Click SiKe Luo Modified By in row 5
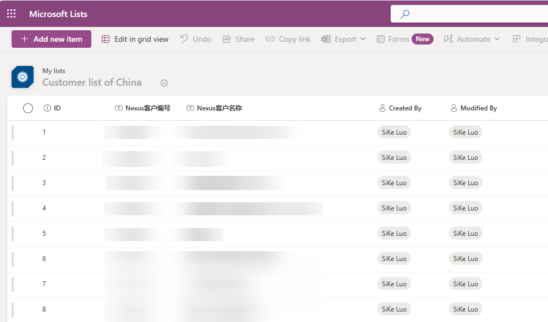This screenshot has width=548, height=322. tap(466, 234)
